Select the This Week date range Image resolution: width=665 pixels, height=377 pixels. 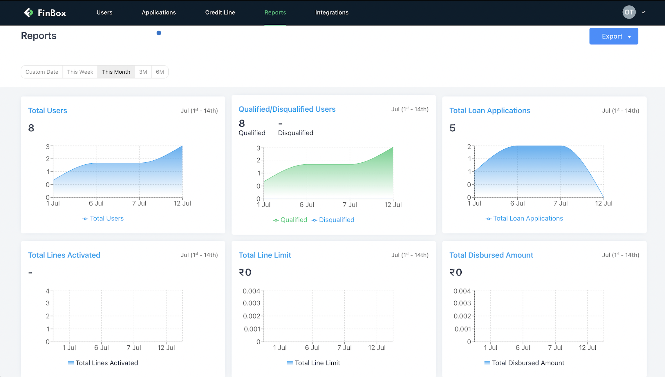coord(80,72)
